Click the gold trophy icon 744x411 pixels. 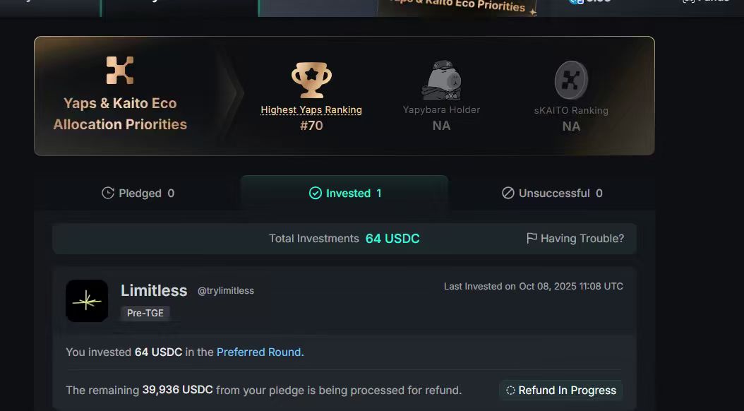click(311, 80)
